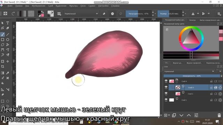Click the brush opacity slider

click(x=138, y=14)
